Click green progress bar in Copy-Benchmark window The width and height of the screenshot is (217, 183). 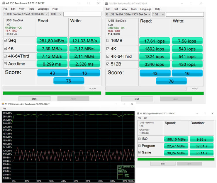(176, 159)
